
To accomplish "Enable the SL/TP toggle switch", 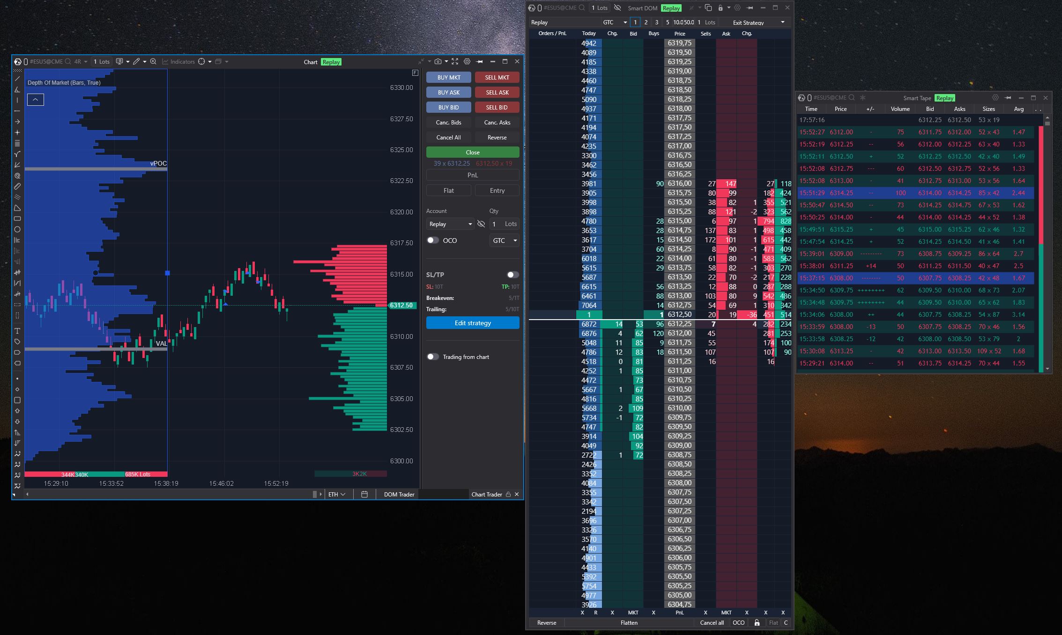I will tap(512, 275).
